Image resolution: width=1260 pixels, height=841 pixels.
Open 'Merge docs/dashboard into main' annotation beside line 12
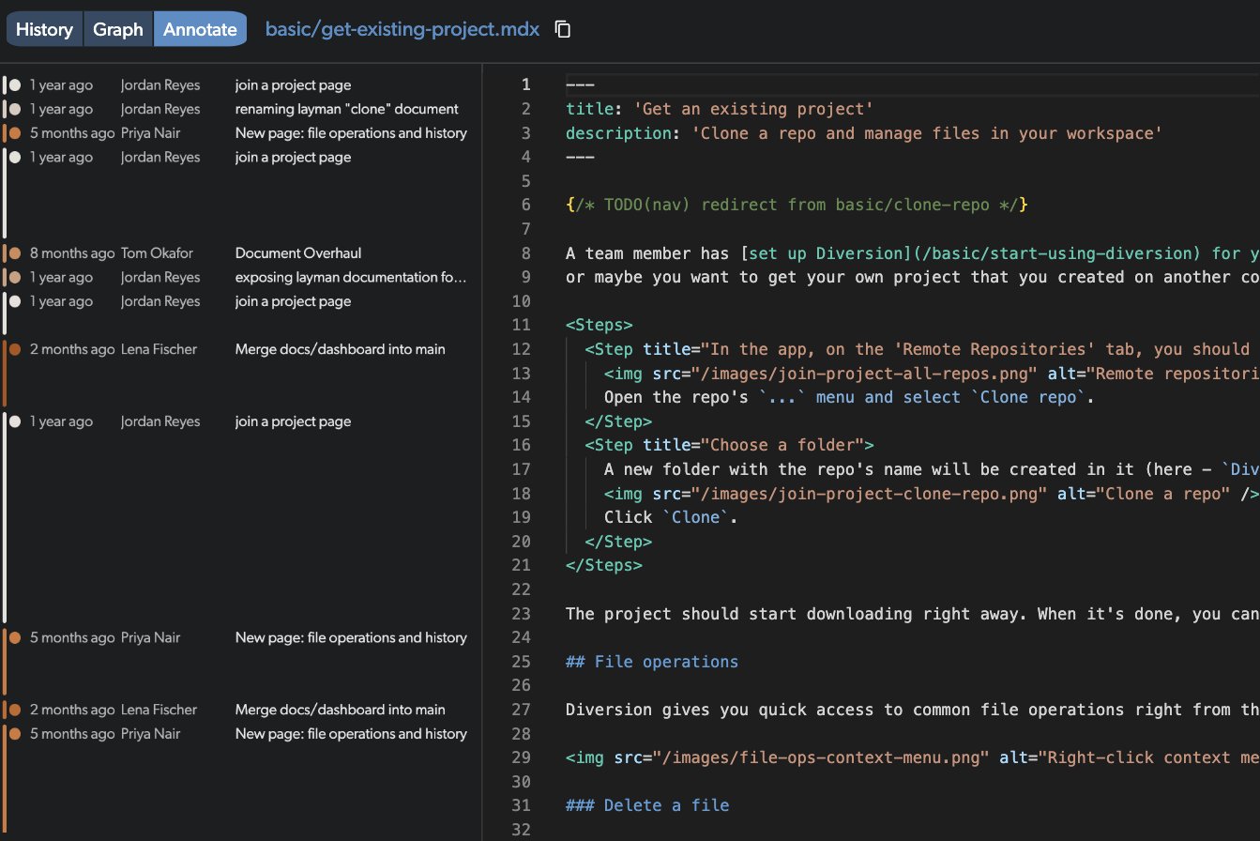coord(341,349)
